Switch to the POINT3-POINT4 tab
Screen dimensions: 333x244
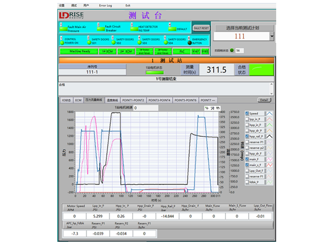159,100
